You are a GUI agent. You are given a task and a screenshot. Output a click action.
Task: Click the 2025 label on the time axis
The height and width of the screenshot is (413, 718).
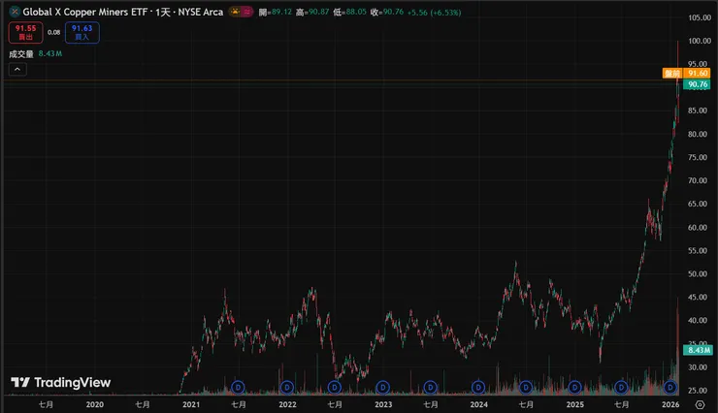(575, 404)
